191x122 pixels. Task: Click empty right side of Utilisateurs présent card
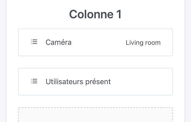[144, 82]
